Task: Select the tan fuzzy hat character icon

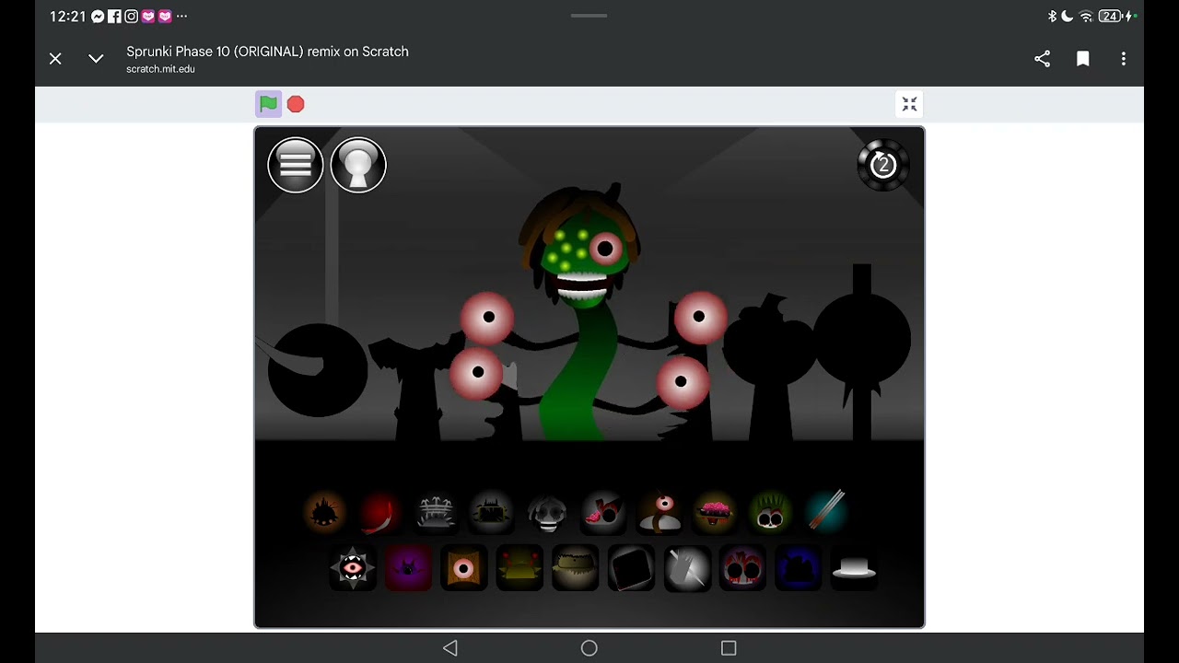Action: [x=576, y=567]
